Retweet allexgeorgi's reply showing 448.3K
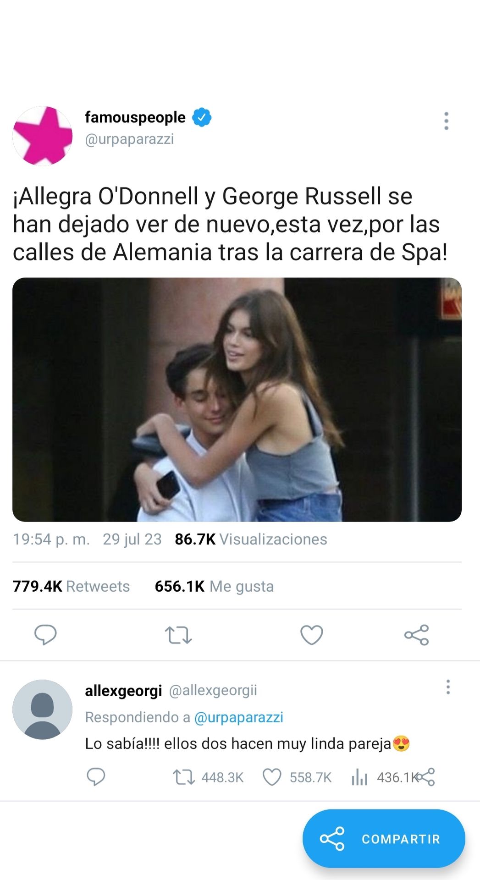This screenshot has height=880, width=480. point(208,777)
